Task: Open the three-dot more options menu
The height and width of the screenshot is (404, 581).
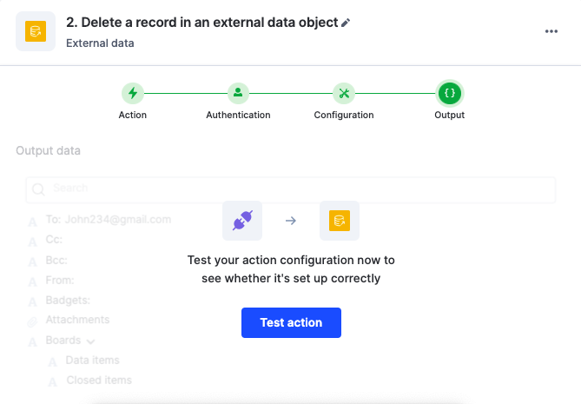Action: (x=551, y=31)
